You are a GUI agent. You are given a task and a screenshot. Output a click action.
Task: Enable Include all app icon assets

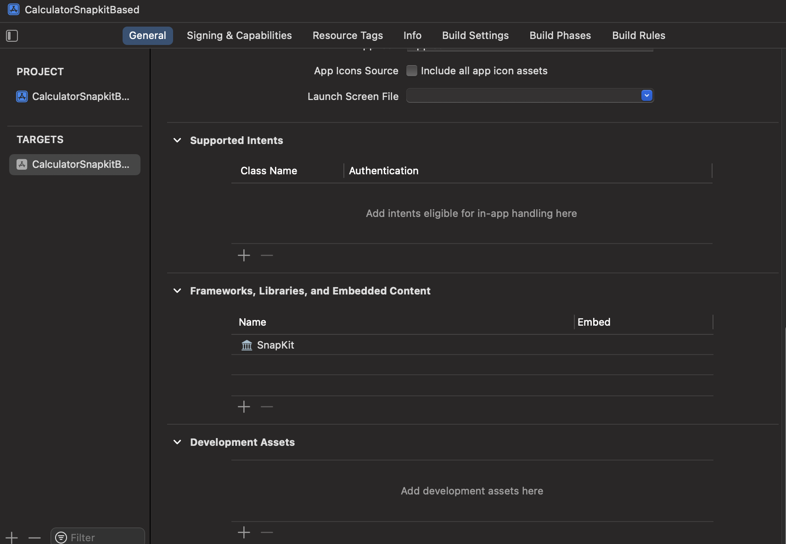(x=412, y=71)
